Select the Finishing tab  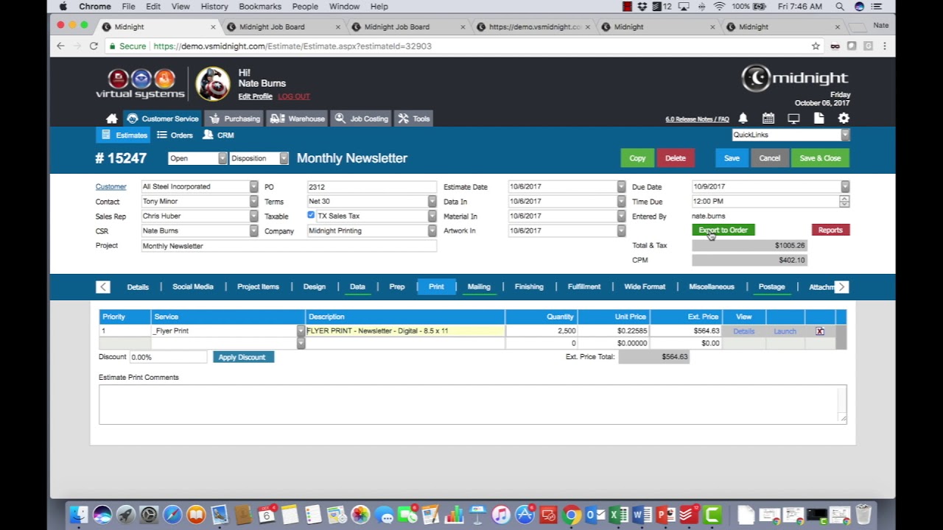click(x=529, y=287)
